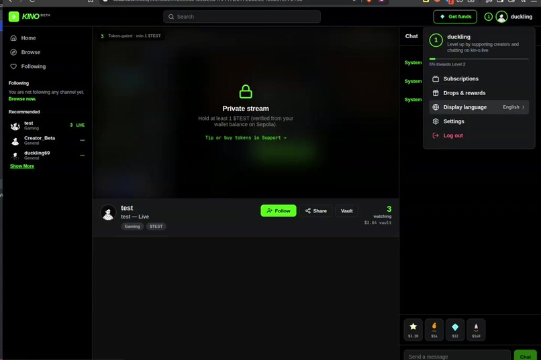The height and width of the screenshot is (360, 541).
Task: Open Subscriptions in user menu
Action: pos(479,78)
